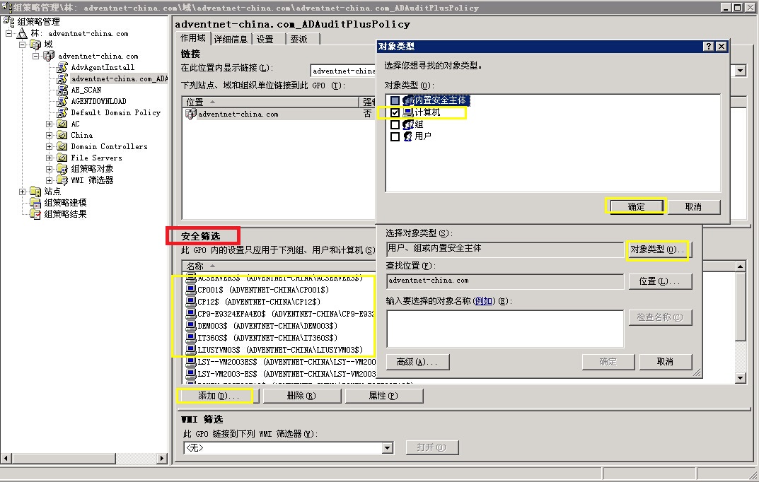Open the 例如 examples link

[484, 300]
